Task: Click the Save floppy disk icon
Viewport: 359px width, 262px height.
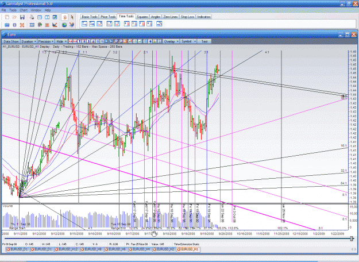Action: [22, 17]
